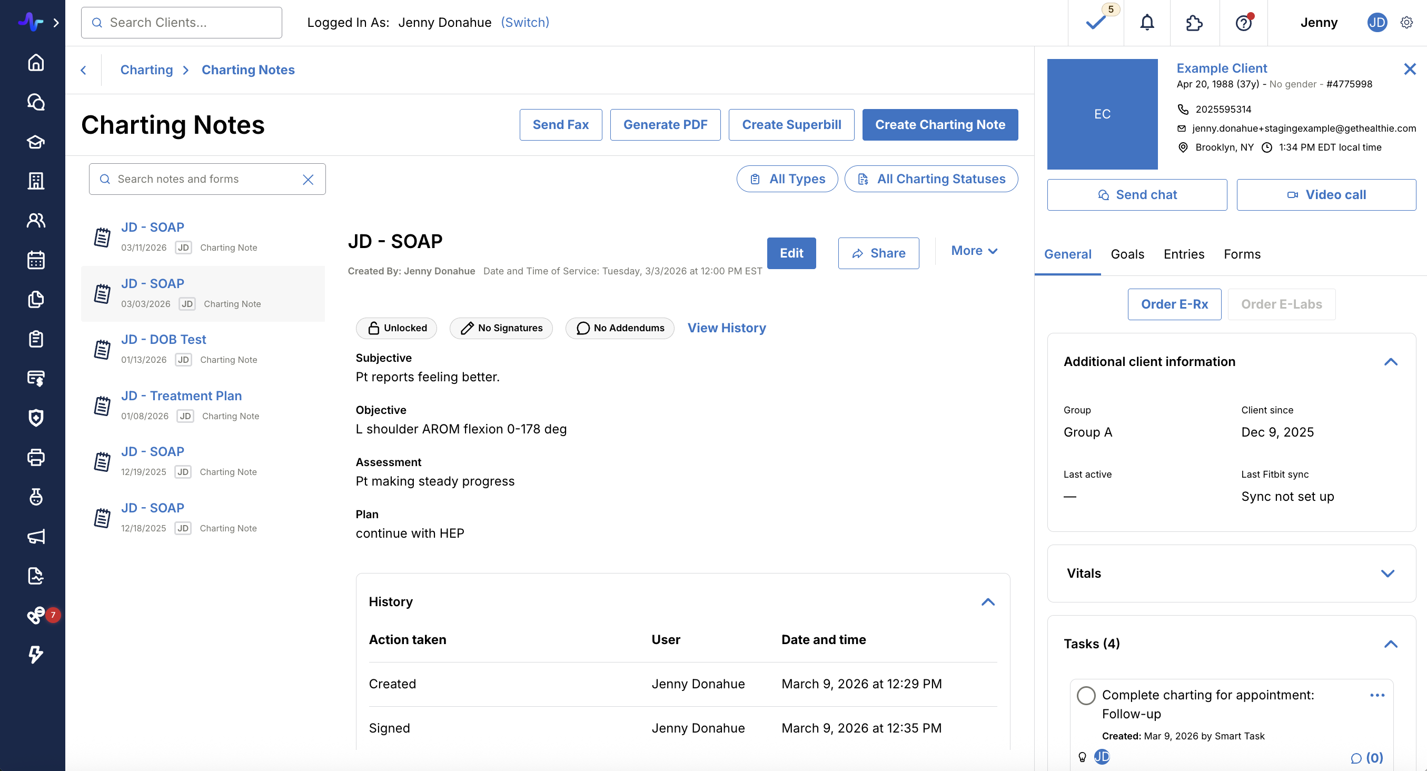Open the help question mark icon
This screenshot has width=1427, height=771.
1243,23
